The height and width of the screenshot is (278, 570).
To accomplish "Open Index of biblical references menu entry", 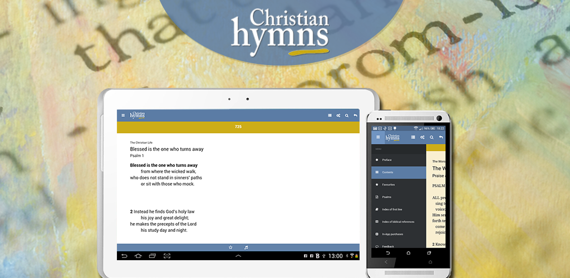I will click(399, 222).
